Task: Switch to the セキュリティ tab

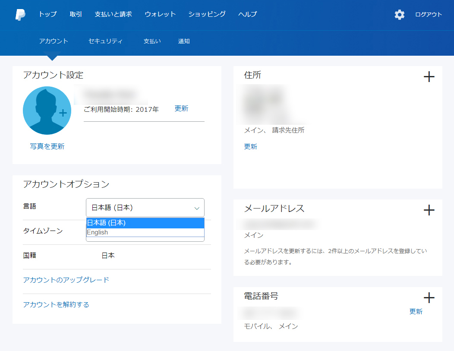Action: (x=105, y=41)
